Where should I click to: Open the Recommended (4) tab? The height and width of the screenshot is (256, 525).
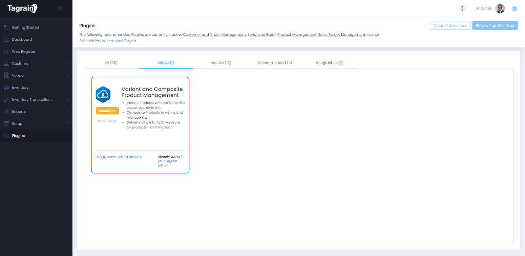click(x=275, y=63)
